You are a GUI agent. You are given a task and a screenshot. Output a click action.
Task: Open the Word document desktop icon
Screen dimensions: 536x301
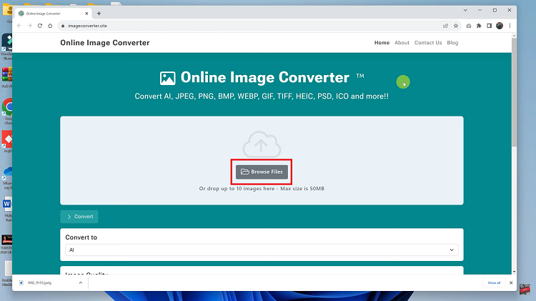[x=8, y=208]
